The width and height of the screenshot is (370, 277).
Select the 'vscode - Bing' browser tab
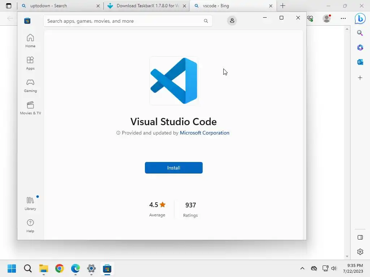[232, 6]
